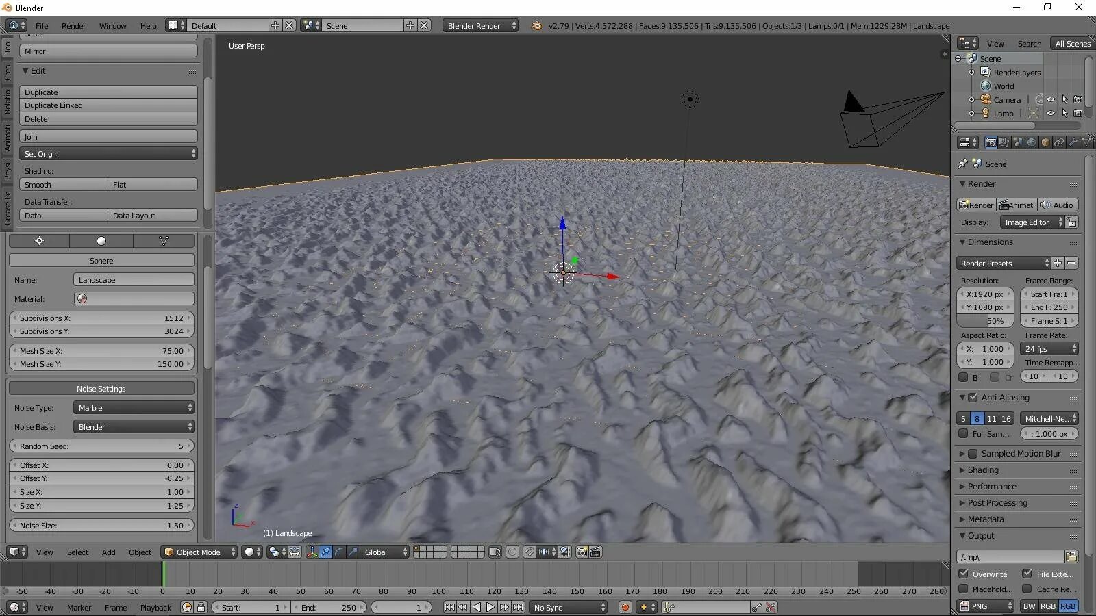
Task: Open the Render Presets dropdown
Action: pyautogui.click(x=1004, y=263)
